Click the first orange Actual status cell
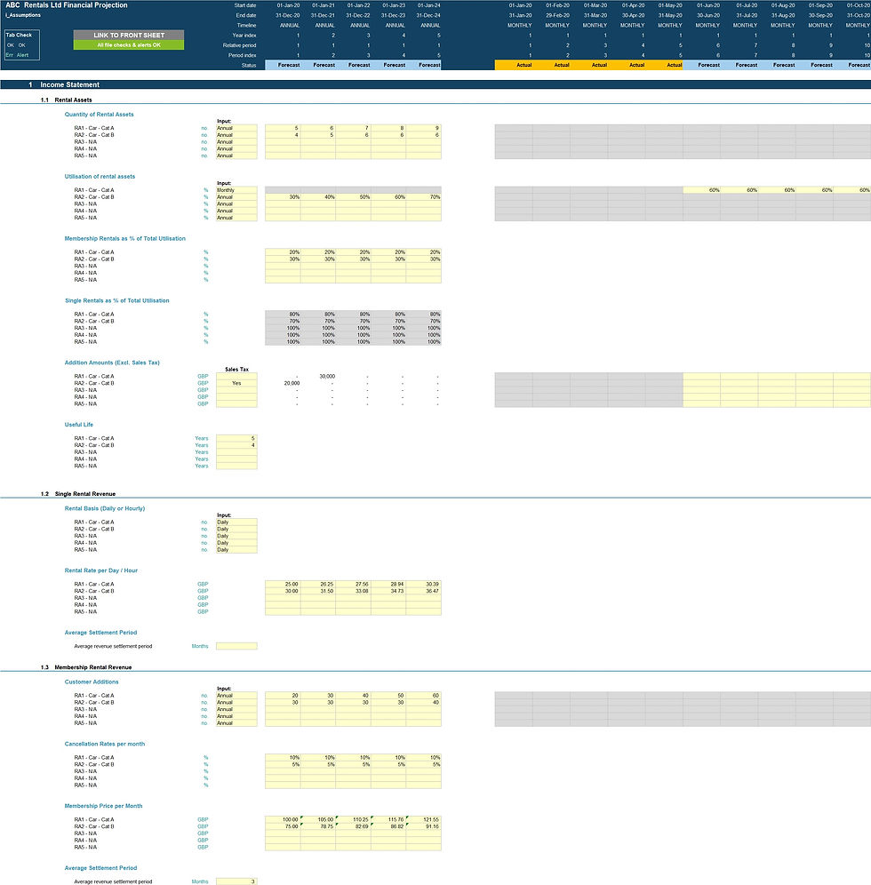The image size is (871, 885). [514, 66]
